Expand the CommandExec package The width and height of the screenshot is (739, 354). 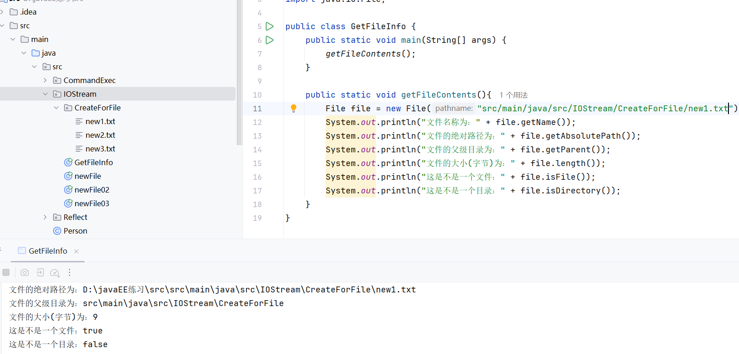pyautogui.click(x=45, y=80)
